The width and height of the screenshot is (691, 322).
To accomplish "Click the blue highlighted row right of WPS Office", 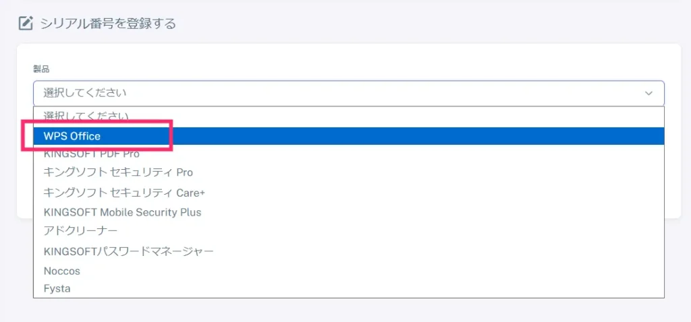I will (x=418, y=136).
